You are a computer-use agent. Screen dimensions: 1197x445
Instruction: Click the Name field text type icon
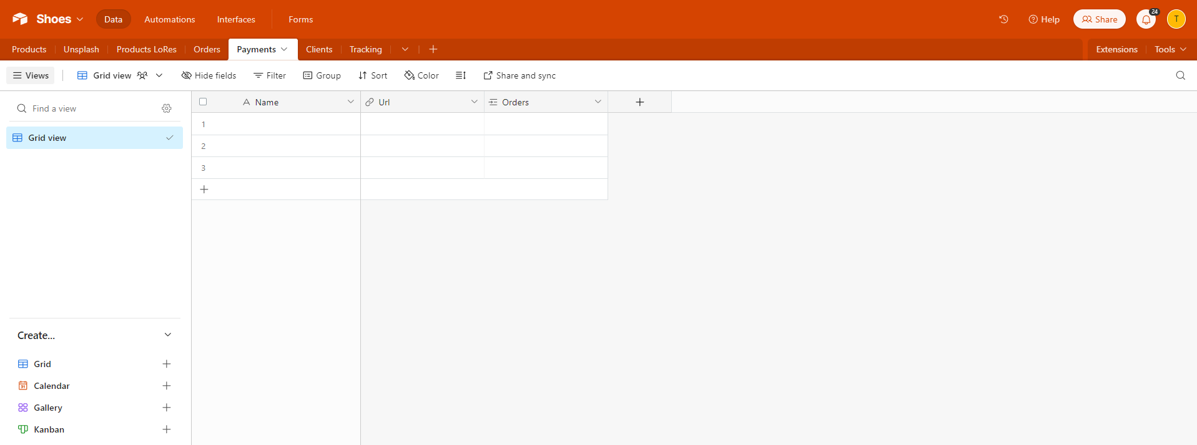click(x=247, y=102)
